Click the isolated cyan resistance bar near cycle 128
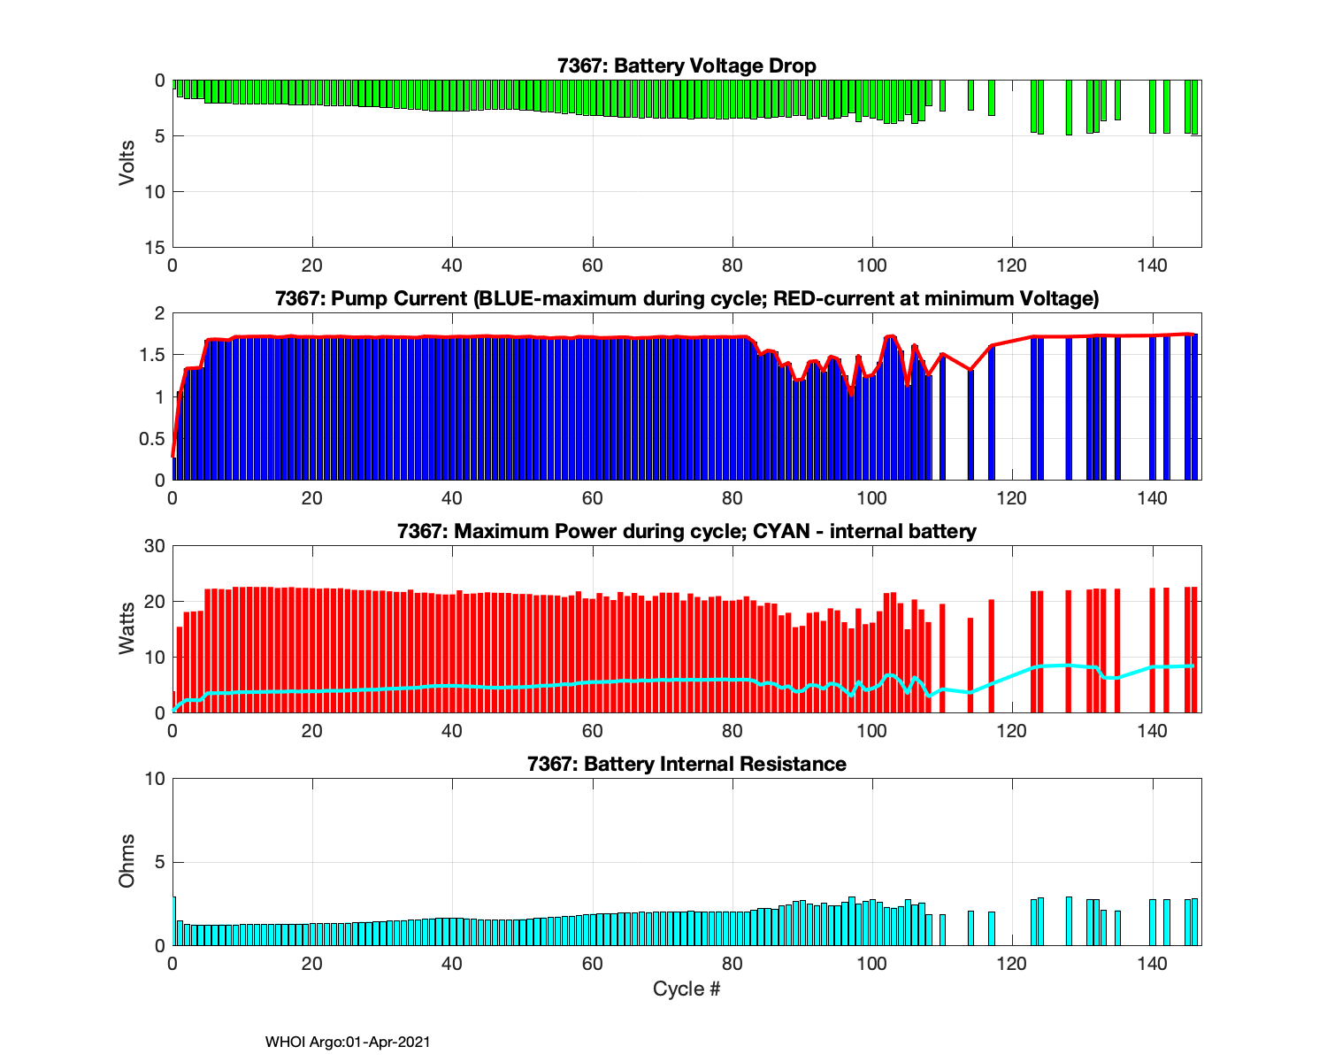 pos(1069,921)
